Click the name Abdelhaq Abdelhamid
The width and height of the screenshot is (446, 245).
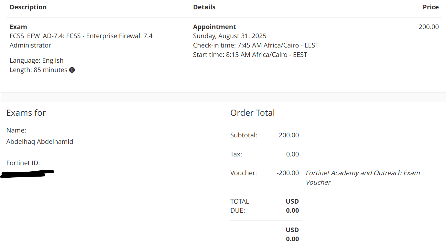[x=40, y=142]
